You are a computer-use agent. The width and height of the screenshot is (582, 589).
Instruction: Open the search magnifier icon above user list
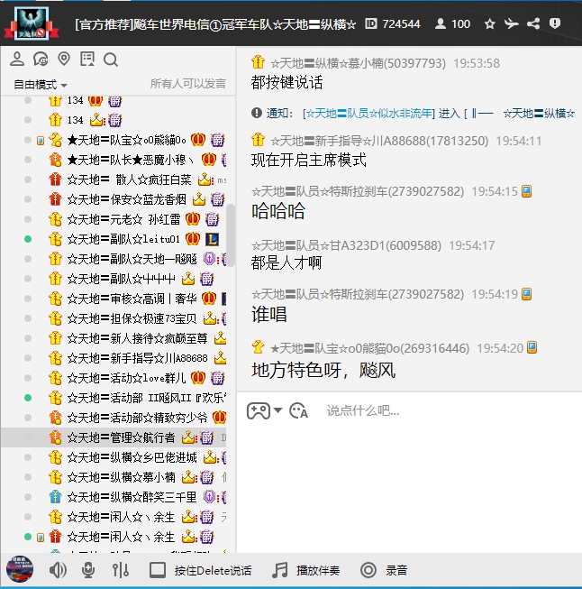click(x=111, y=60)
